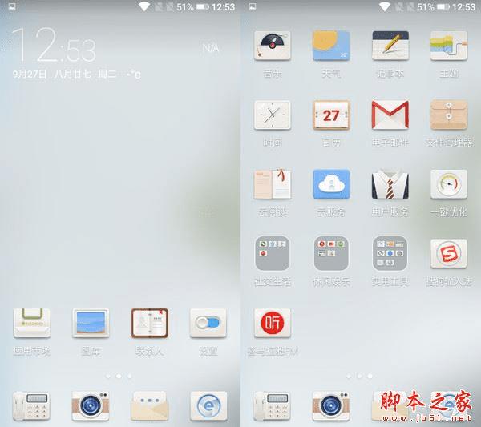Tap the 9月27日 date text in the widget
The image size is (481, 427).
(x=30, y=74)
